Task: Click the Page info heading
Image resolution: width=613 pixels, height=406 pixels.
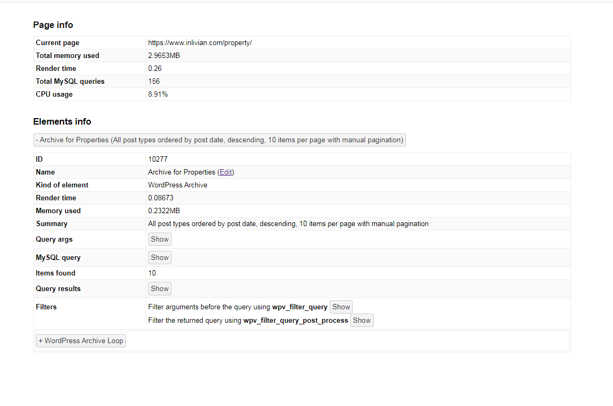Action: tap(53, 25)
